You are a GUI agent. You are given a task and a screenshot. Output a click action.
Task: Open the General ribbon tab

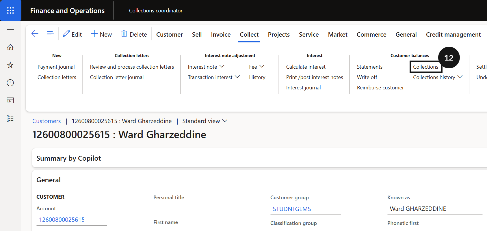point(406,35)
